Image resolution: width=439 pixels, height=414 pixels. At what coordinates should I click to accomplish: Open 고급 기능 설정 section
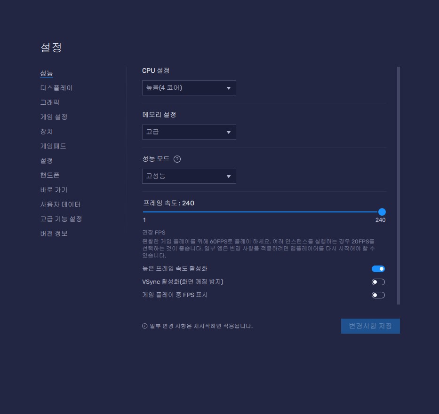[x=61, y=219]
